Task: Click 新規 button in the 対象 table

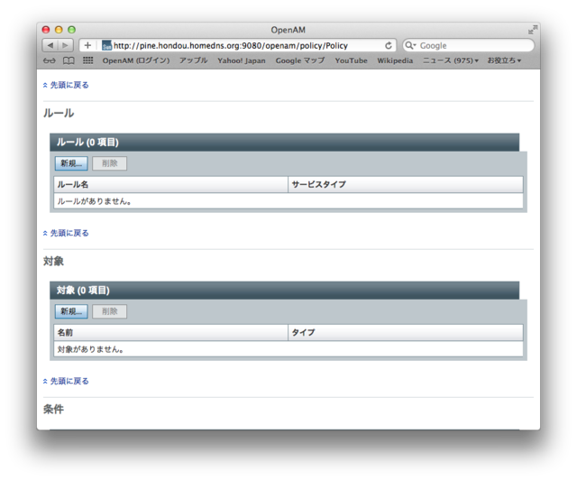Action: 71,311
